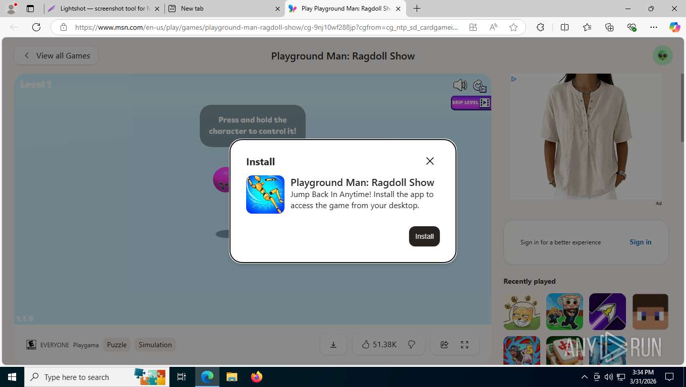Share the game via share icon
Screen dimensions: 686x387
point(444,345)
